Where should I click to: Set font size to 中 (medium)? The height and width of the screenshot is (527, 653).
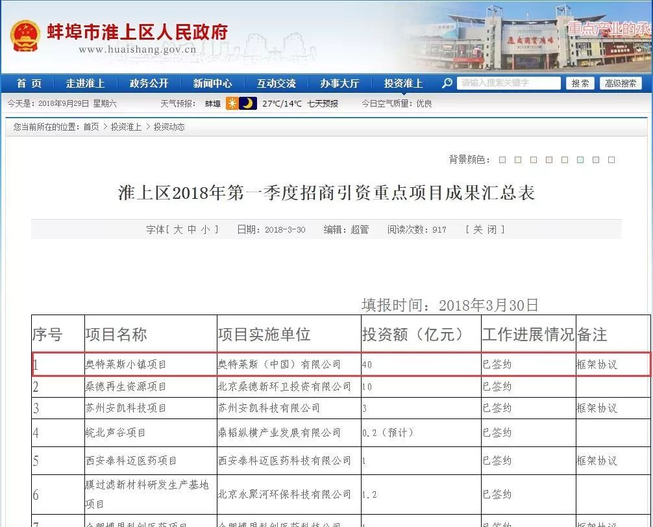(x=192, y=229)
